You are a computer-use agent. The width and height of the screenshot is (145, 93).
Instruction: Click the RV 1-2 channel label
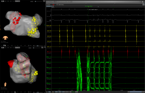(49, 52)
